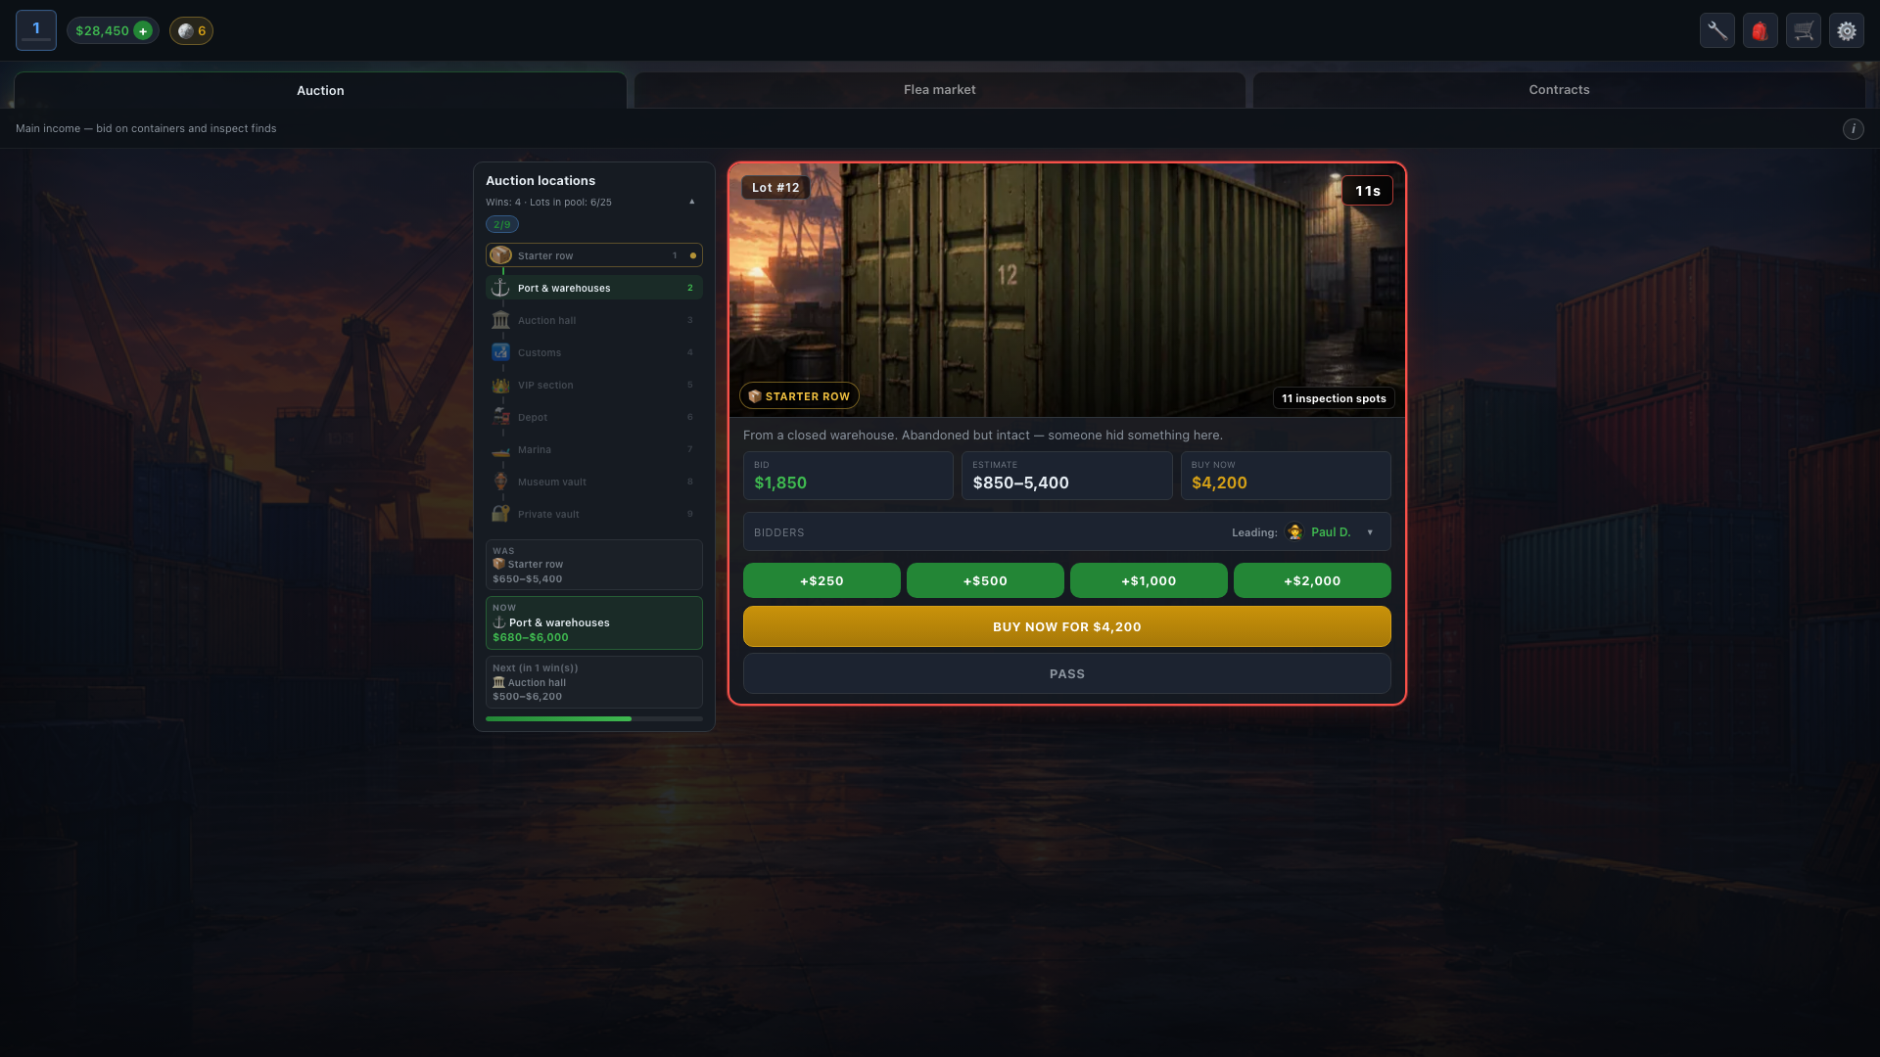
Task: Pass on this lot
Action: click(1067, 673)
